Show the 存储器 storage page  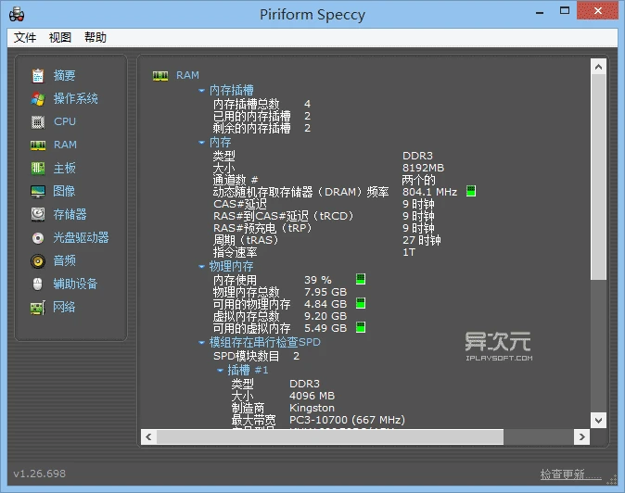70,214
